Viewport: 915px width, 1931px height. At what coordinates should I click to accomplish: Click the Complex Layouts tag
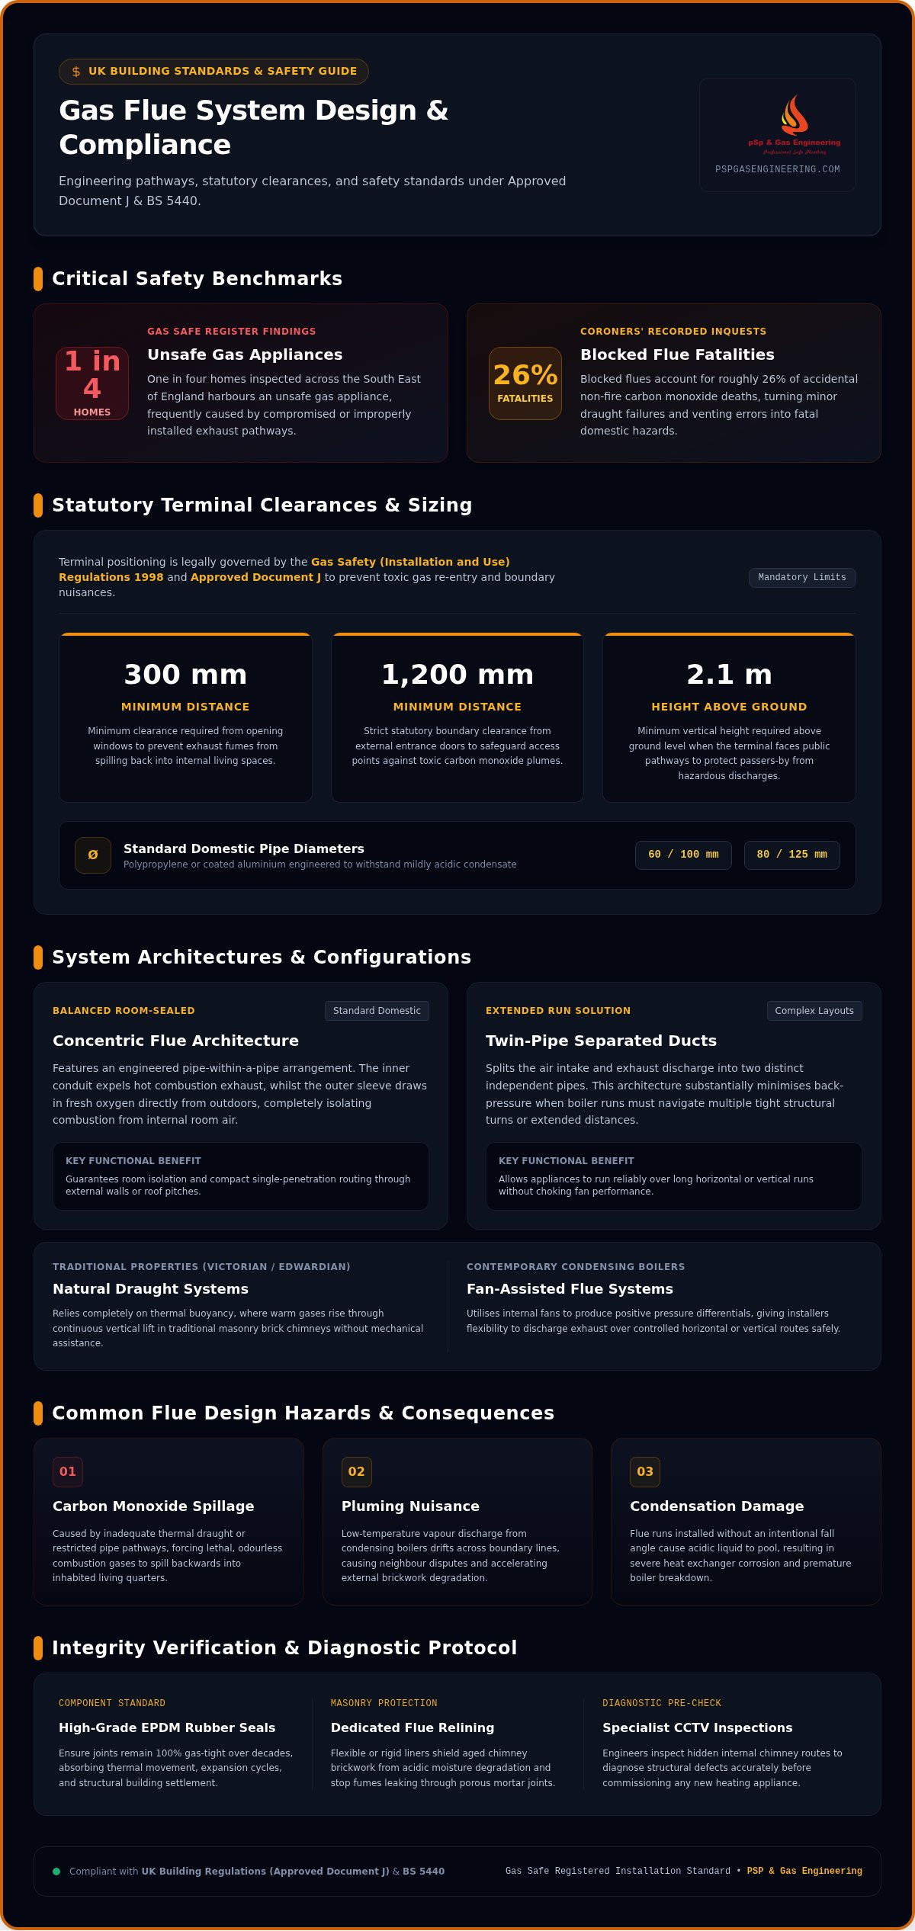[814, 1011]
